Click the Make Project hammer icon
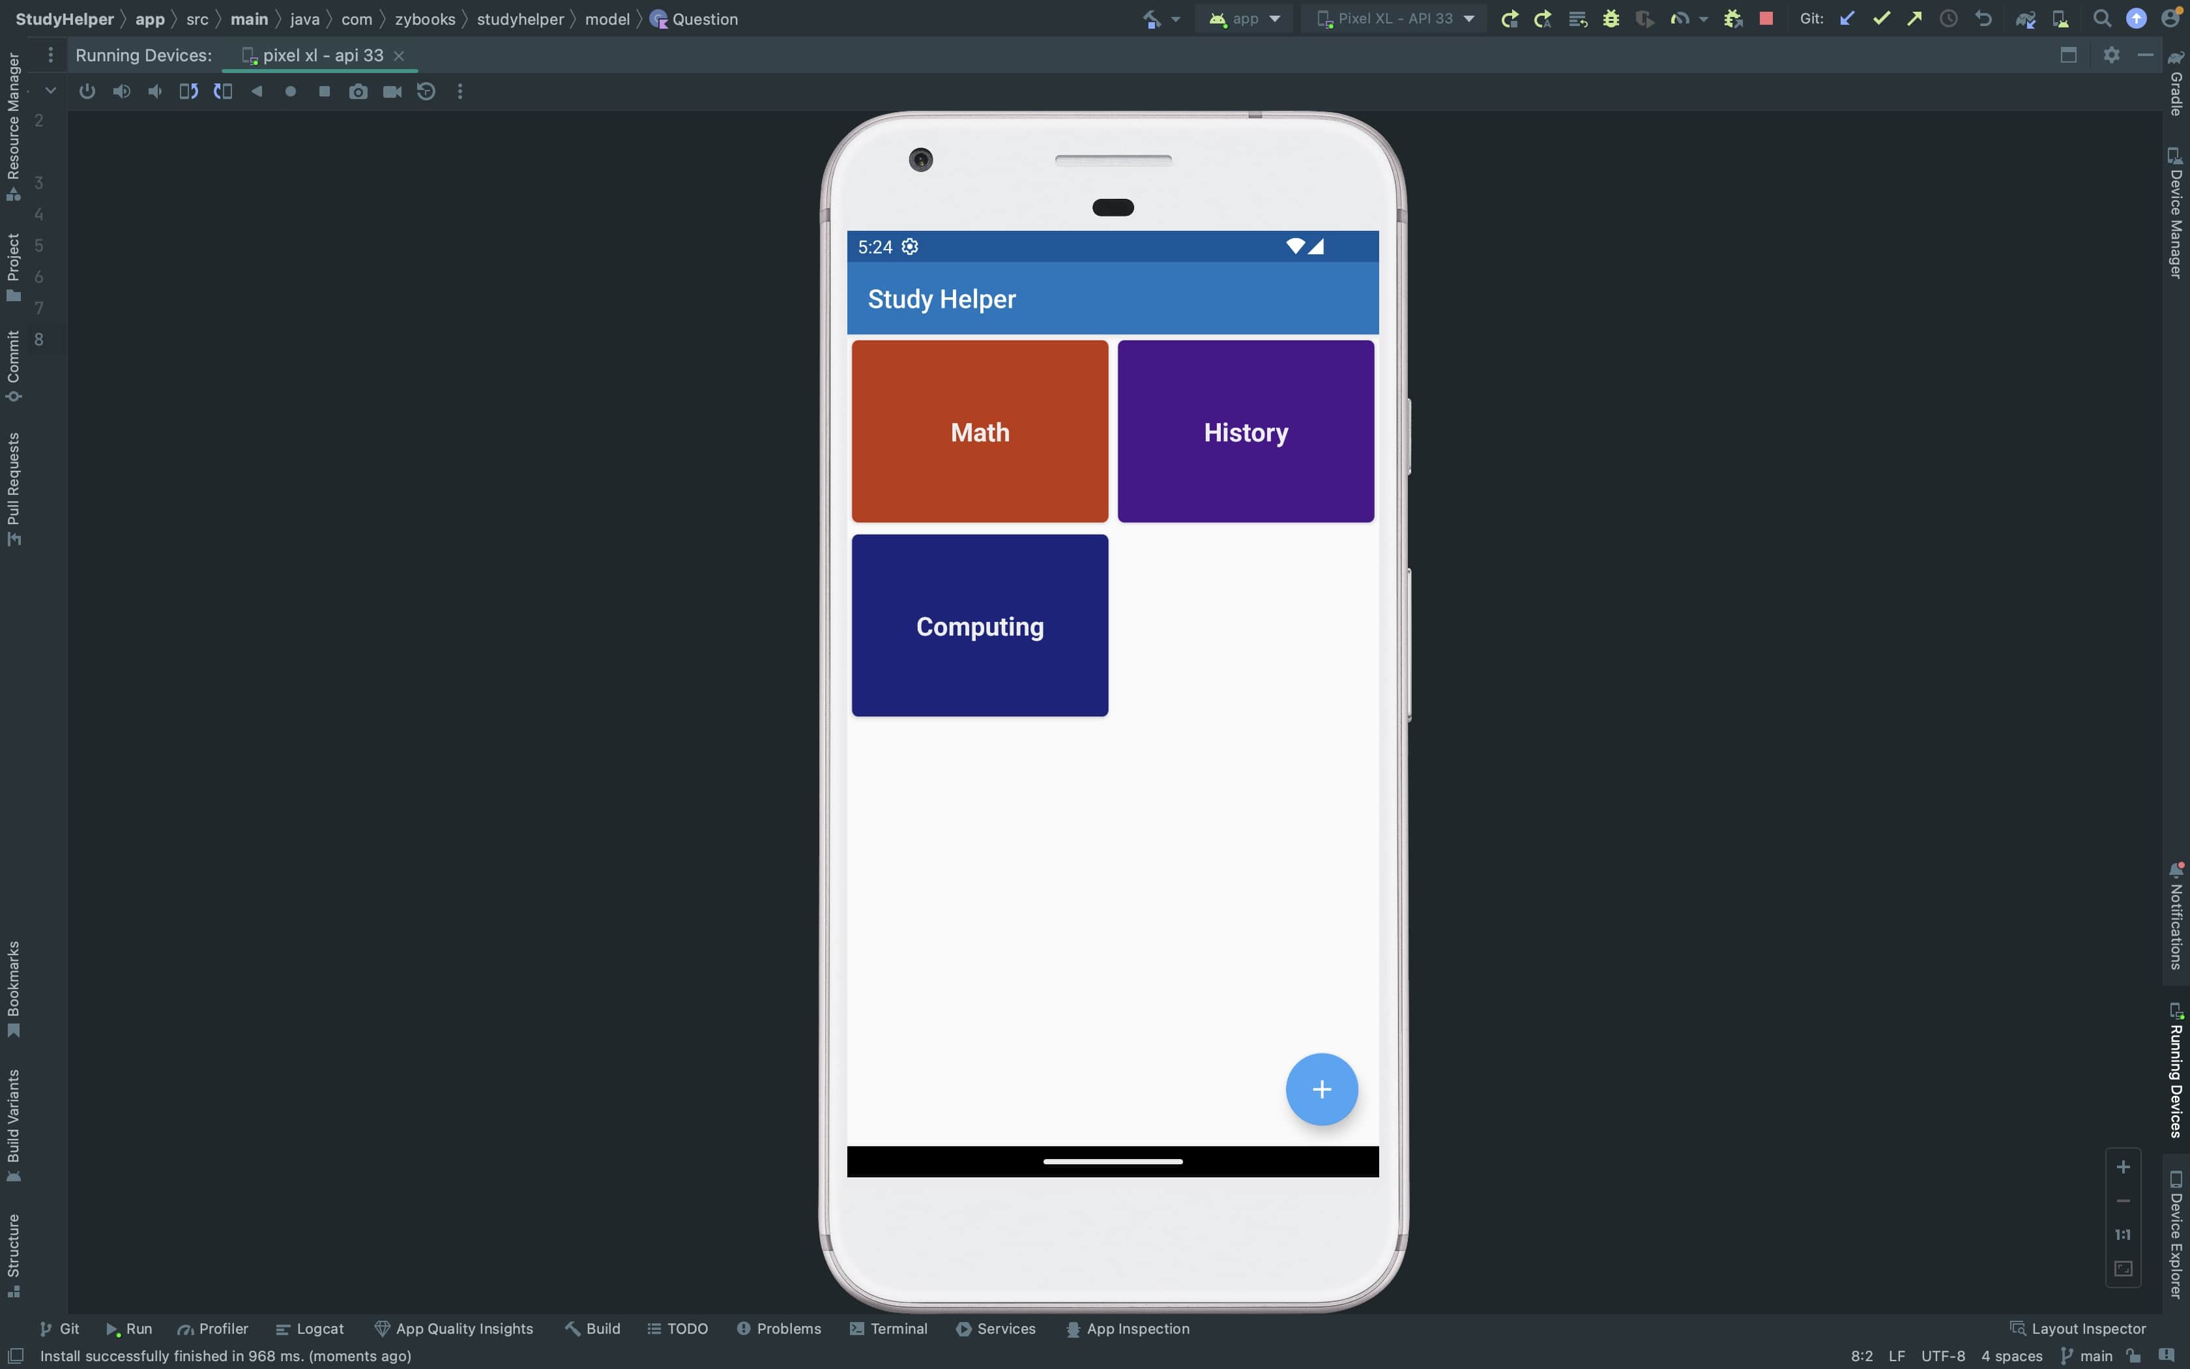 pyautogui.click(x=1151, y=19)
